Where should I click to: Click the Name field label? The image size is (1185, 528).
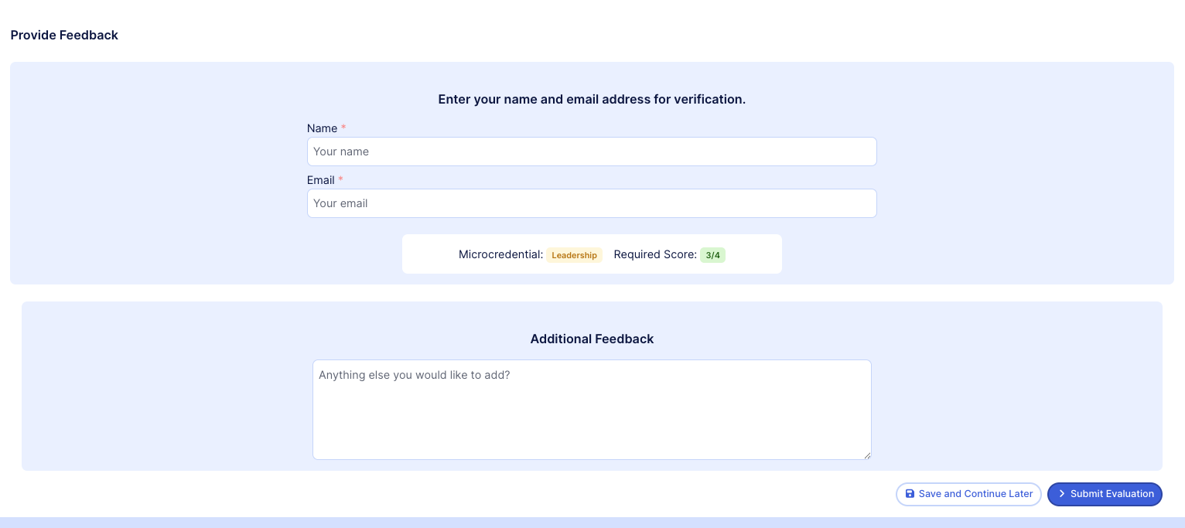click(320, 128)
